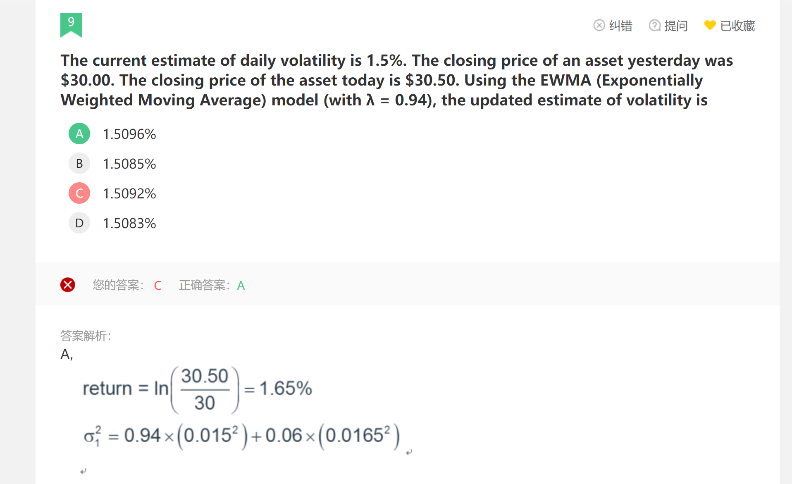Select option A circle

(79, 134)
